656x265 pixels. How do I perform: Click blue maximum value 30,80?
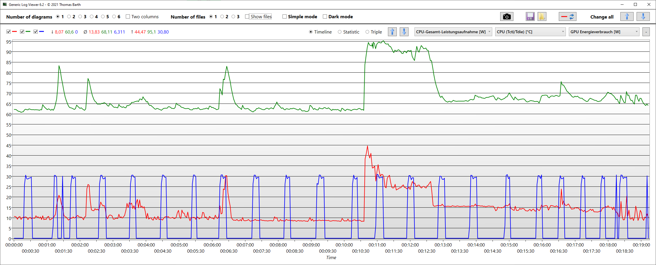pyautogui.click(x=163, y=32)
